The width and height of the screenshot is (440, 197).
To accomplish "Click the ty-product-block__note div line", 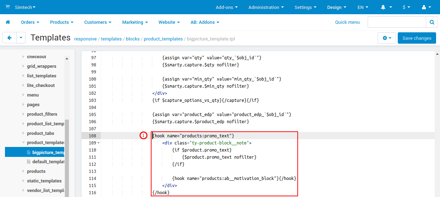I will tap(207, 143).
